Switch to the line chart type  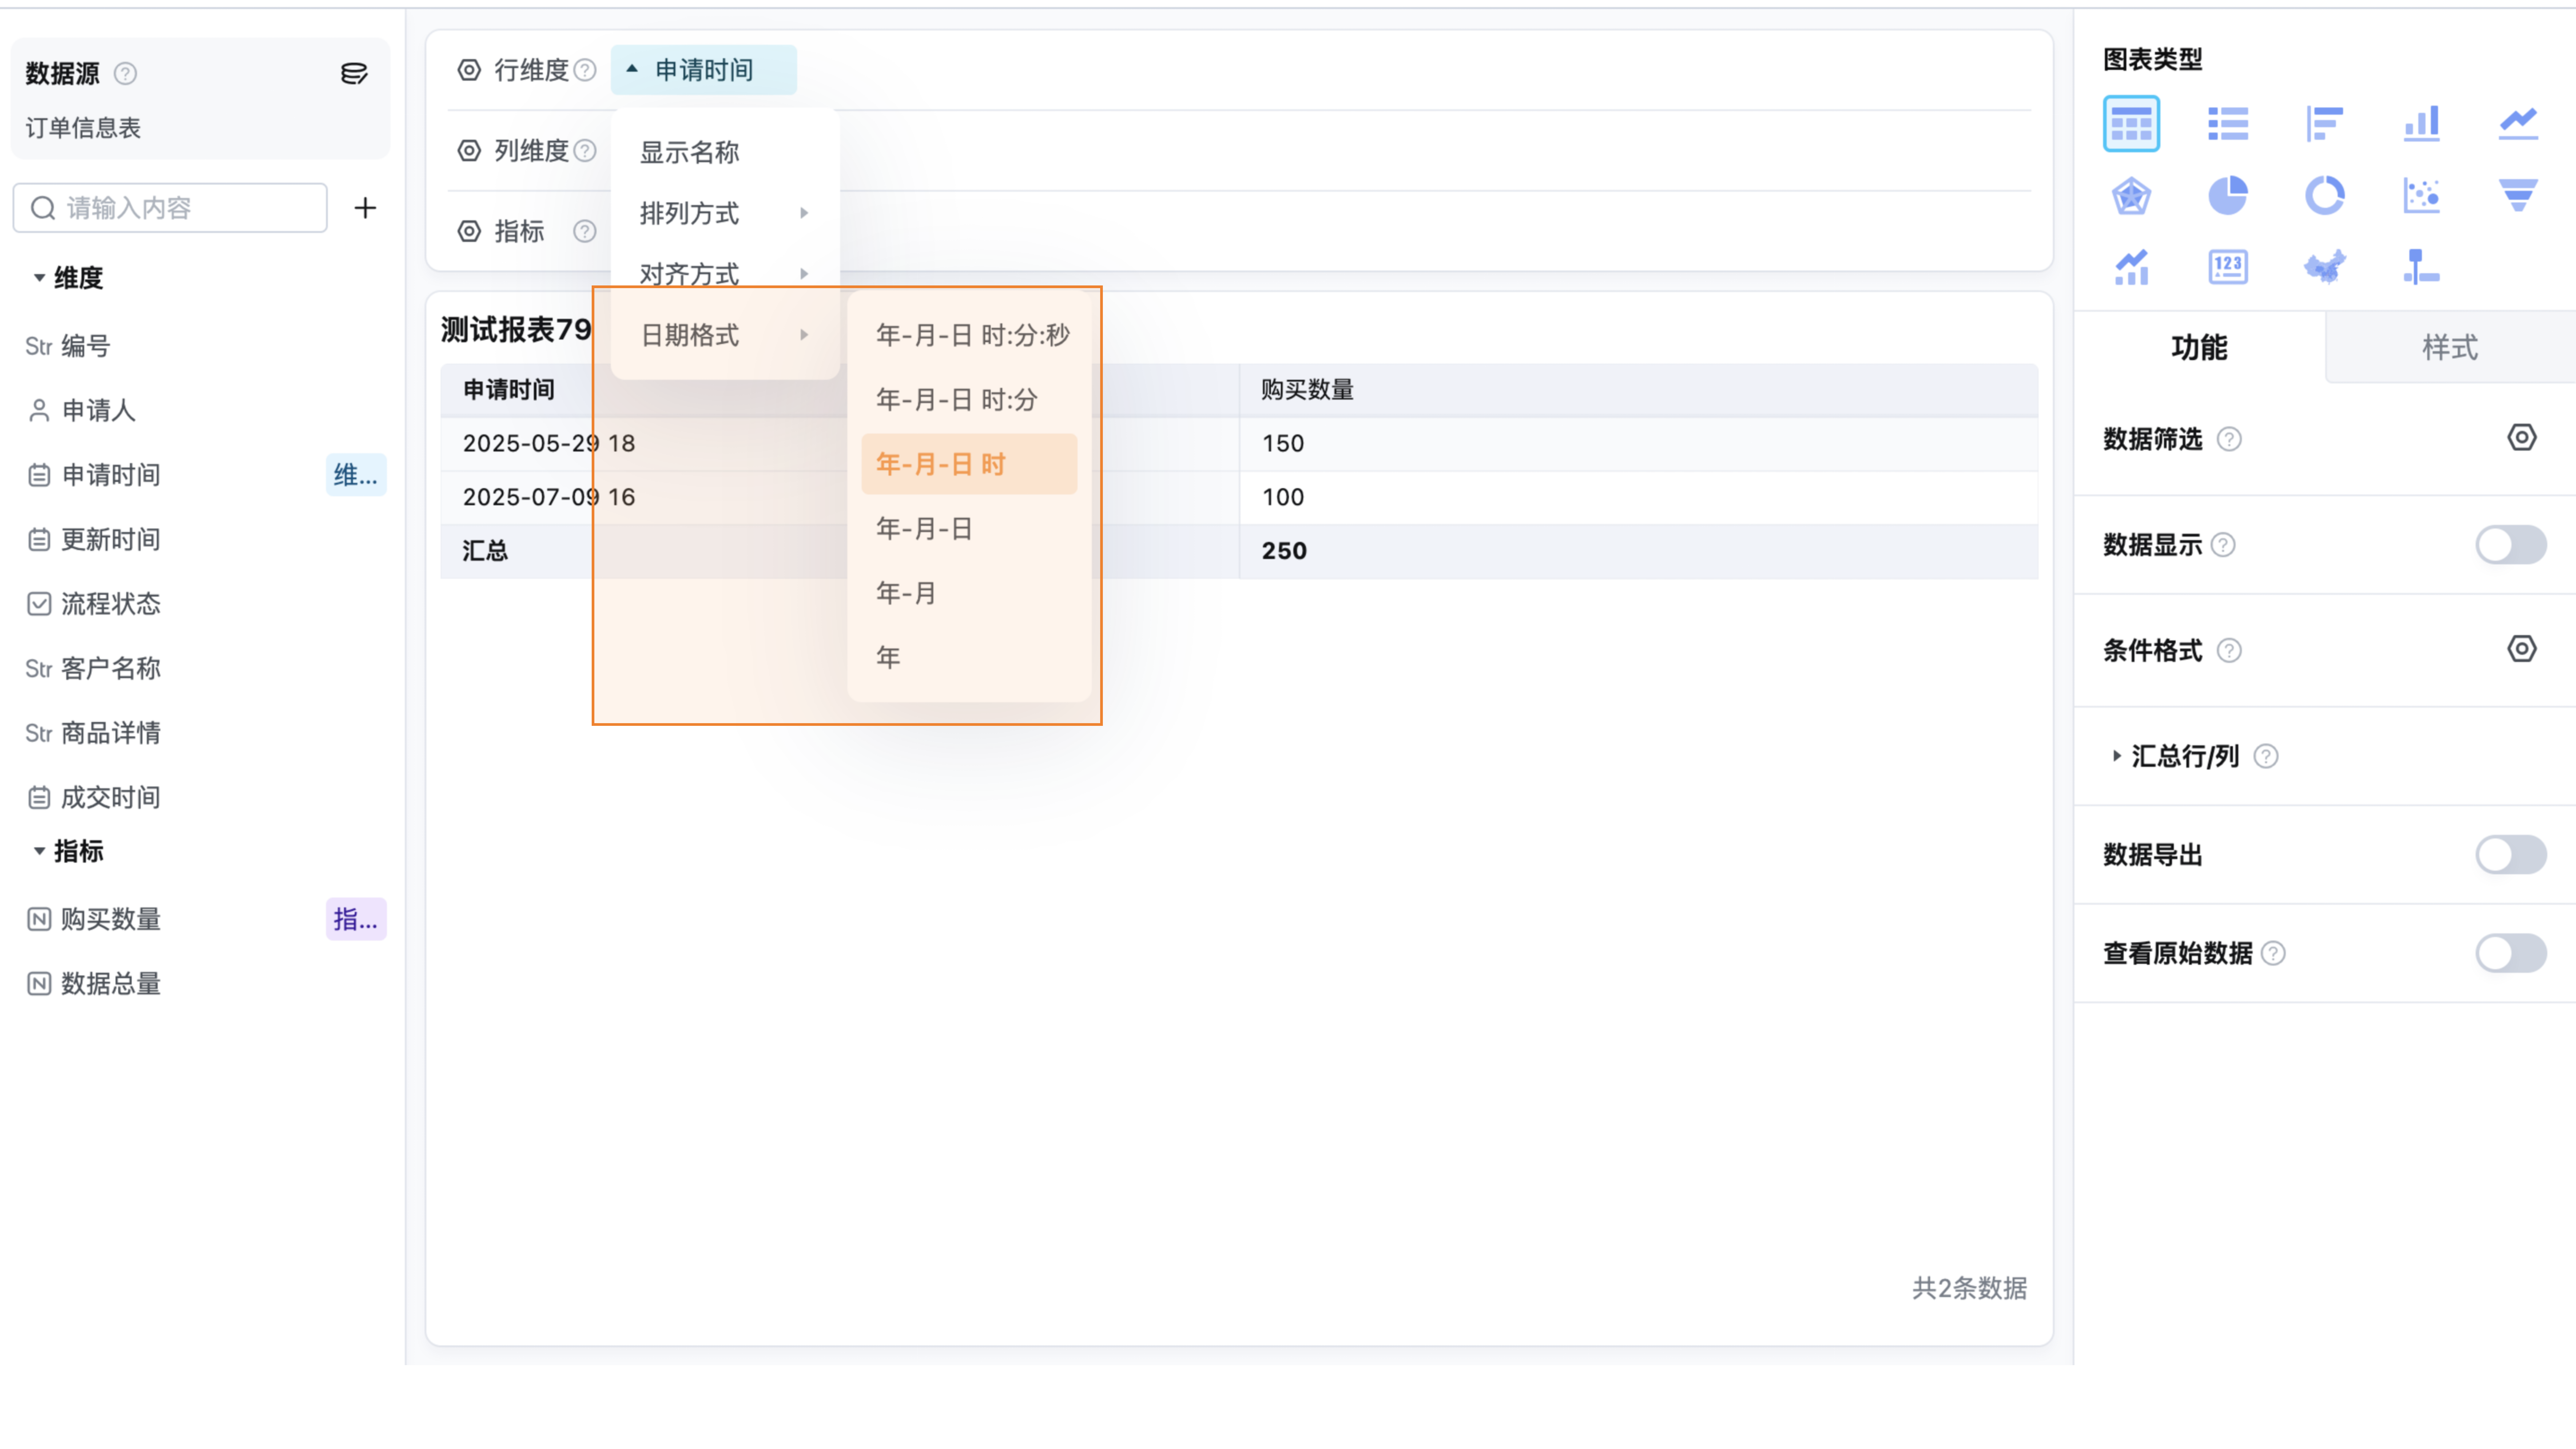pos(2518,124)
